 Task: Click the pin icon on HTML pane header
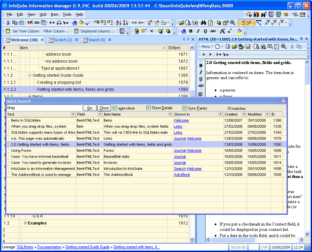302,39
